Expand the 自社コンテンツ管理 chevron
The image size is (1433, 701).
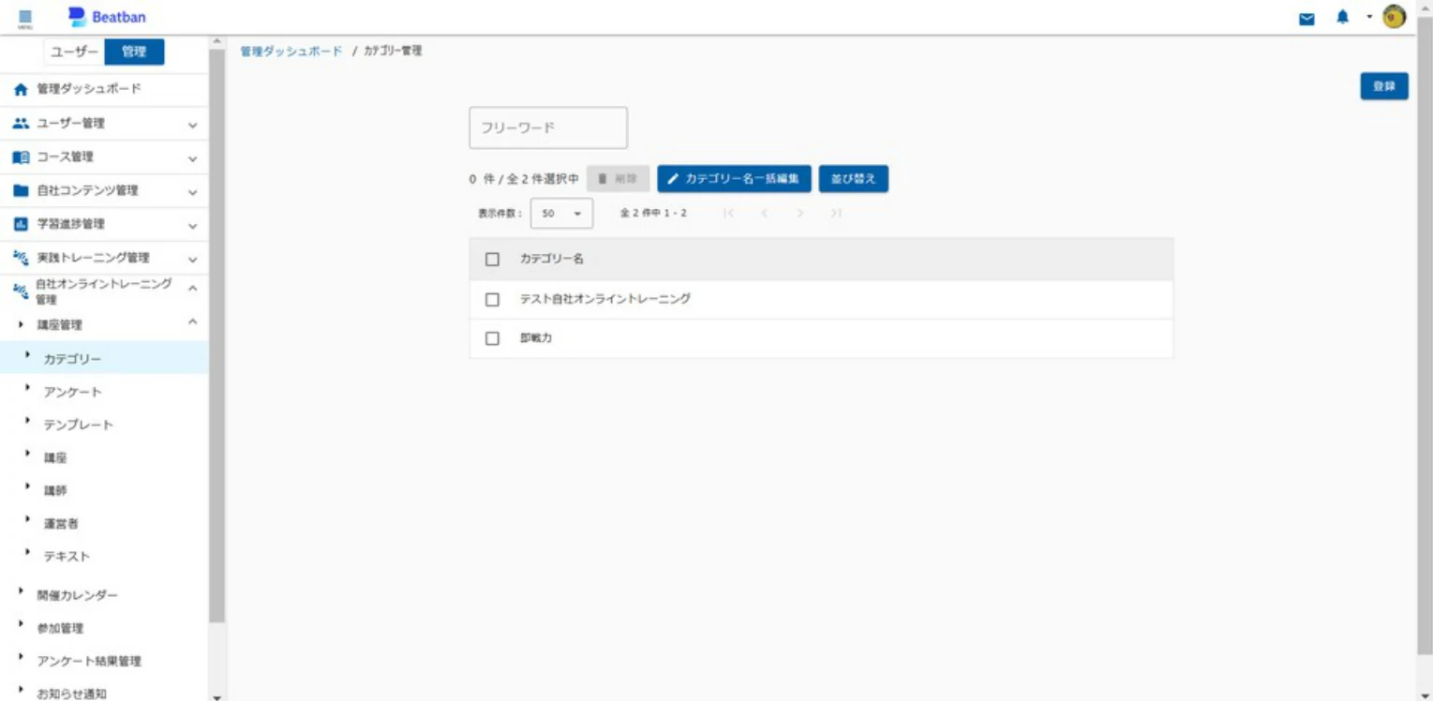[x=192, y=192]
